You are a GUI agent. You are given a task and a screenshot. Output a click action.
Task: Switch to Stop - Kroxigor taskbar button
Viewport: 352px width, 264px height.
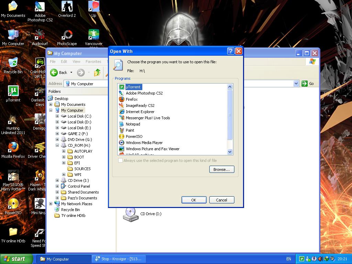tap(119, 259)
